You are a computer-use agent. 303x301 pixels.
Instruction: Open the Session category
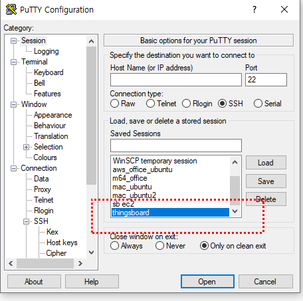tap(33, 41)
